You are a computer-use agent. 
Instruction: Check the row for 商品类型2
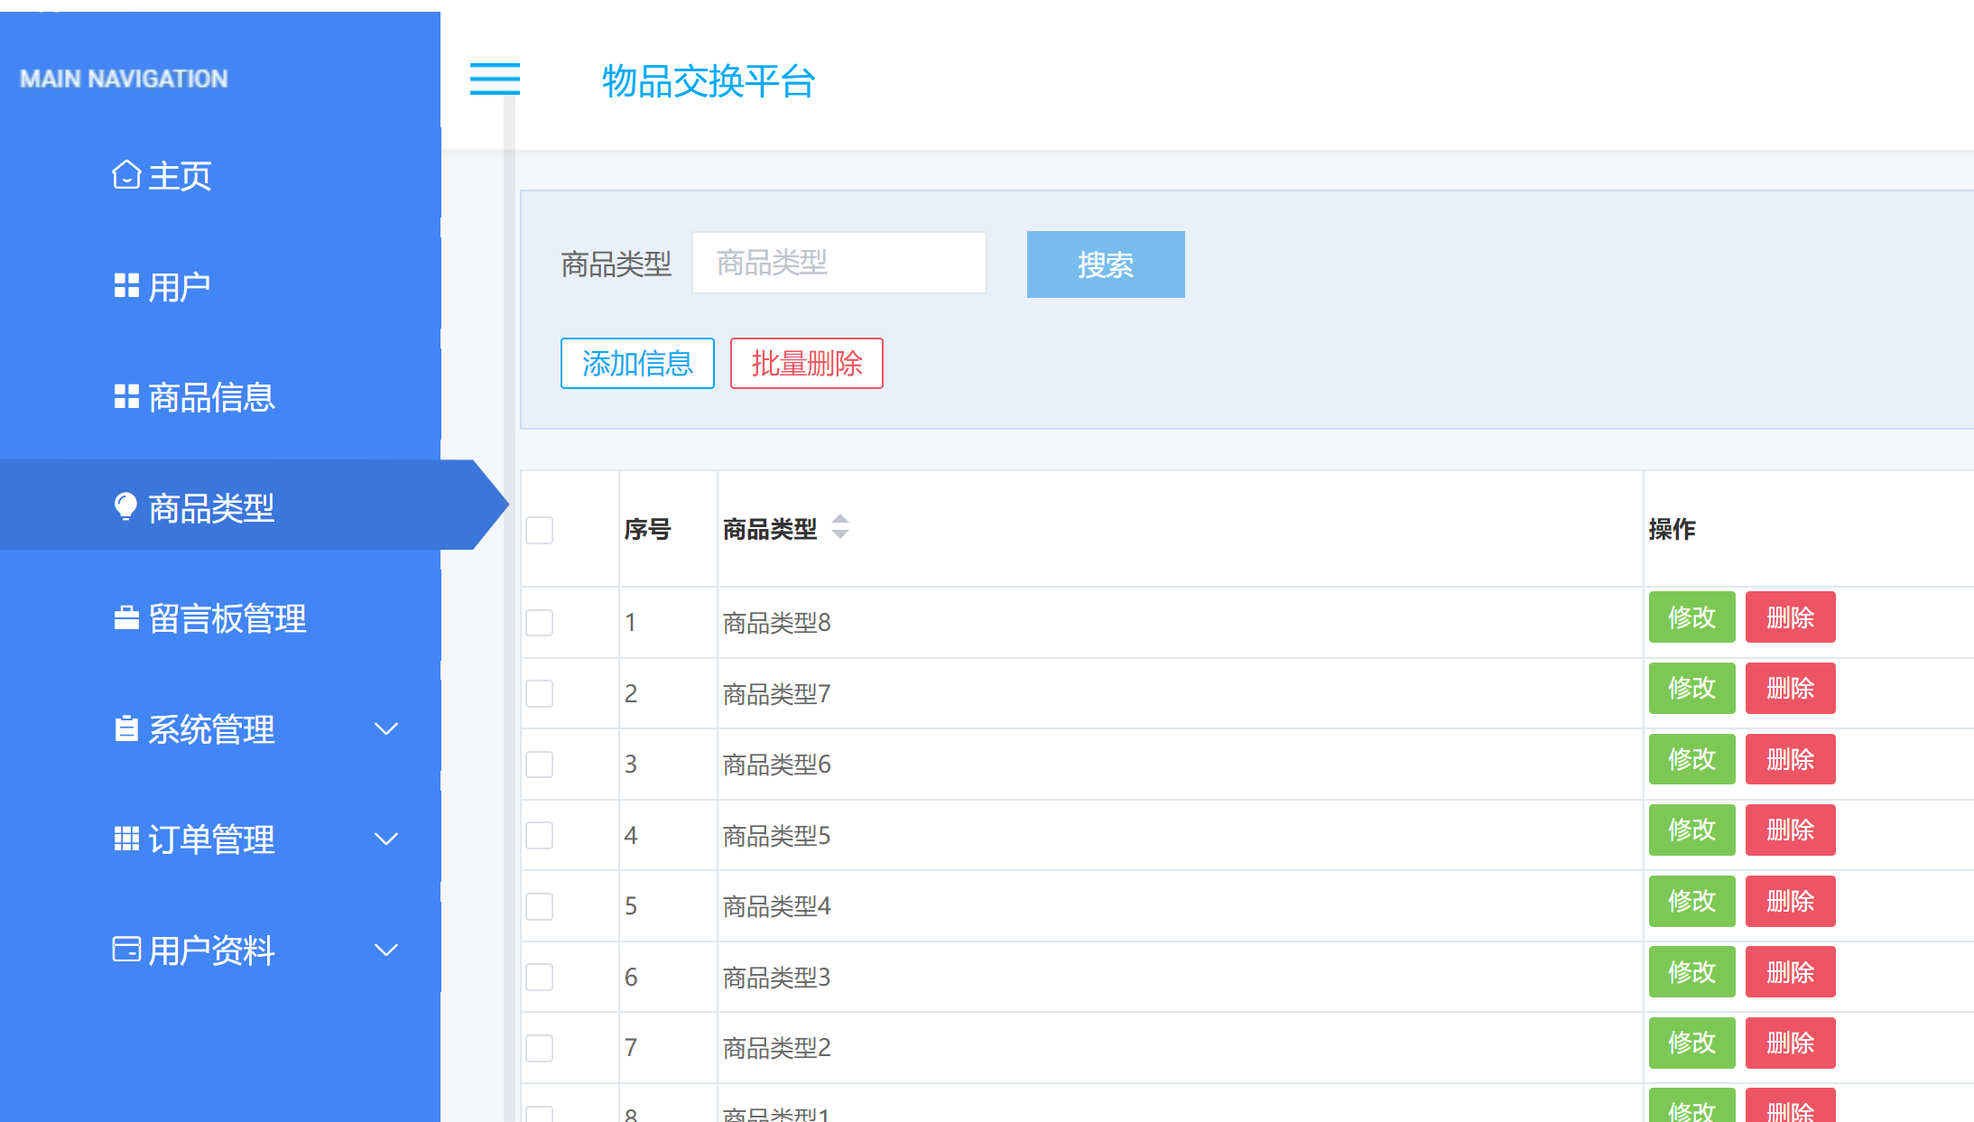tap(540, 1048)
